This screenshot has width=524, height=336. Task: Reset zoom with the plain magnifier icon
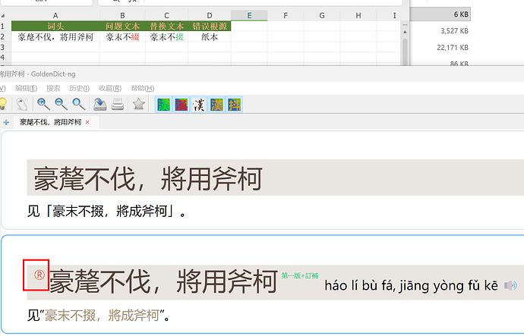tap(78, 104)
